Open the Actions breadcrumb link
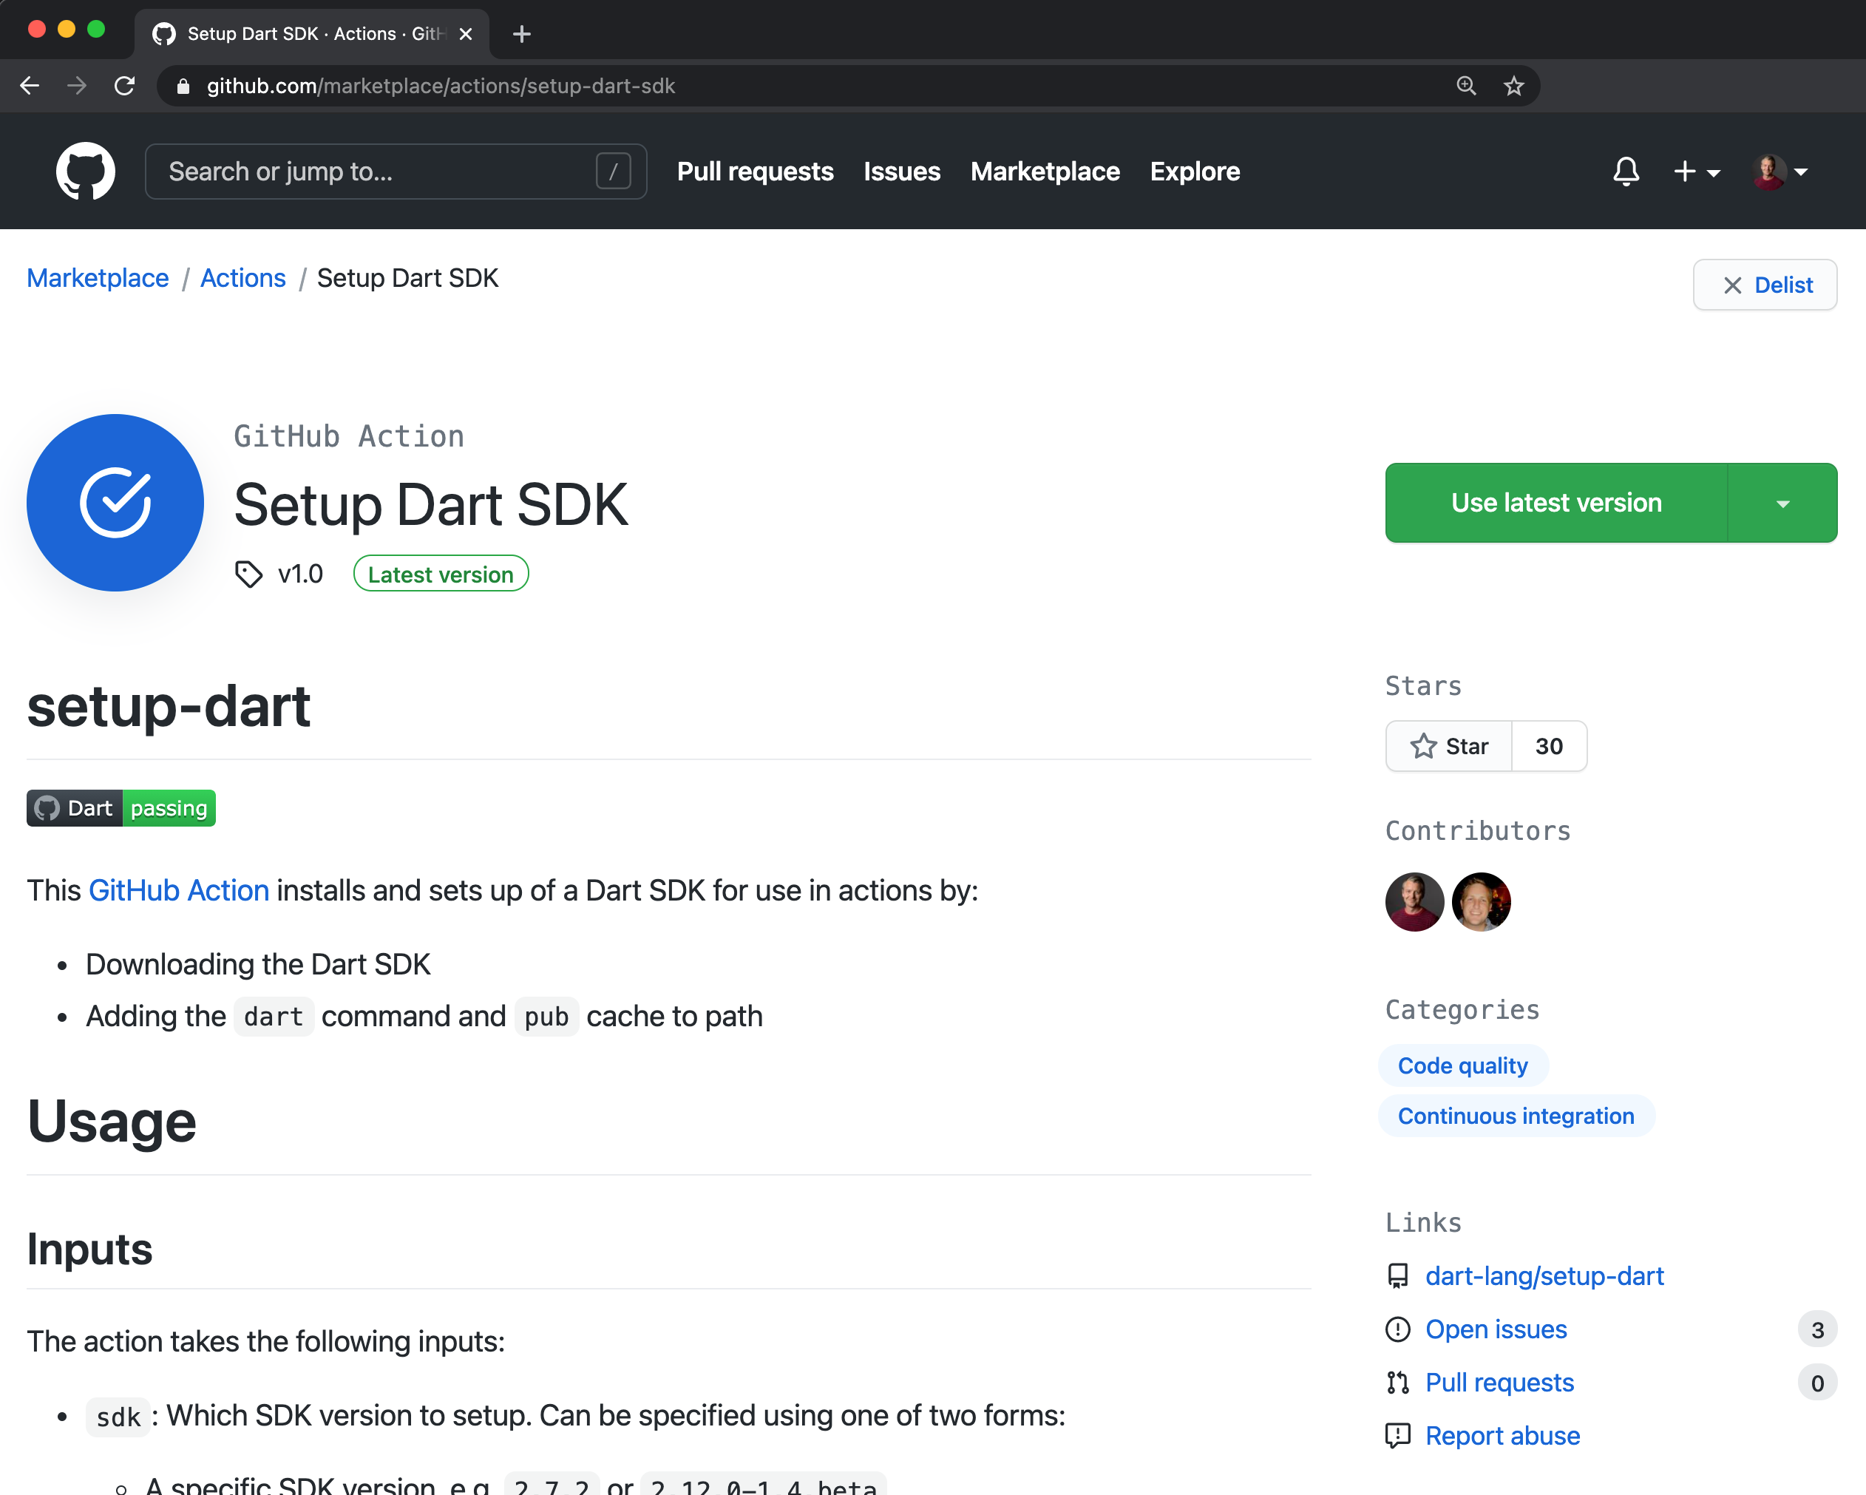Screen dimensions: 1866x1495 242,278
